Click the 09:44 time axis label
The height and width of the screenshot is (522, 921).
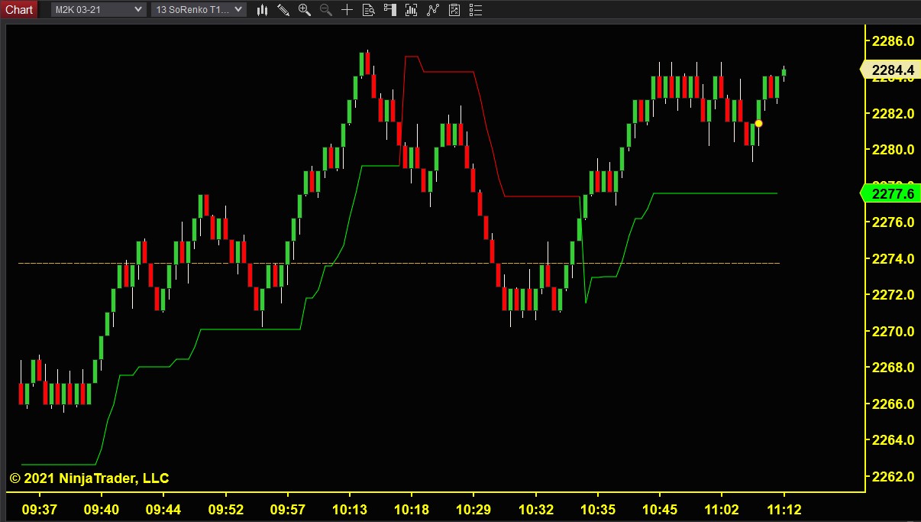(163, 509)
